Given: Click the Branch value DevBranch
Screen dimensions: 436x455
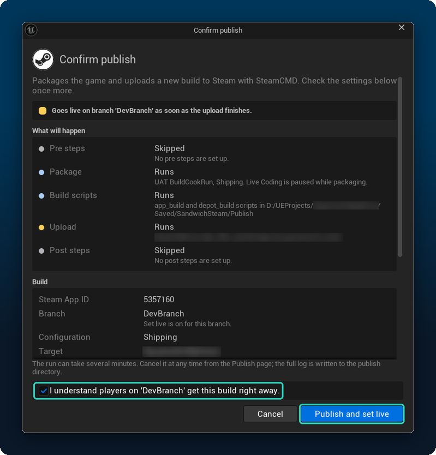Looking at the screenshot, I should (164, 314).
